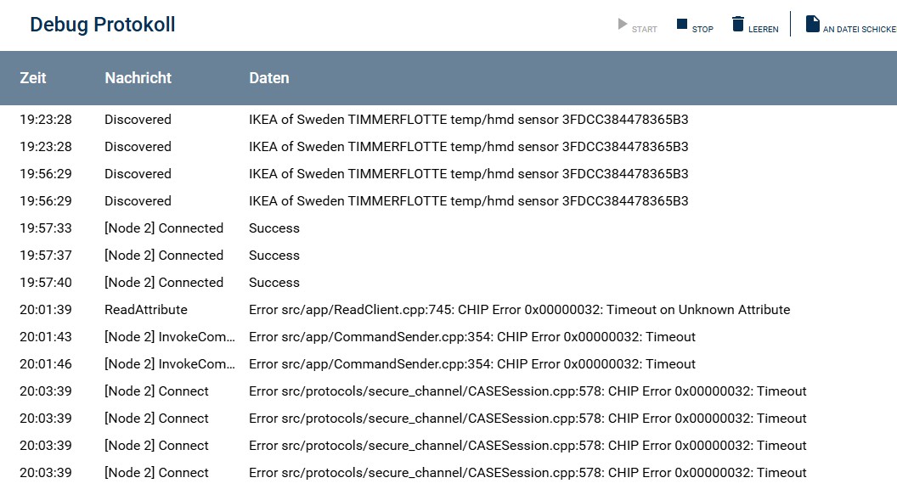897x489 pixels.
Task: Click the first CASESession.cpp timeout error text
Action: tap(527, 391)
